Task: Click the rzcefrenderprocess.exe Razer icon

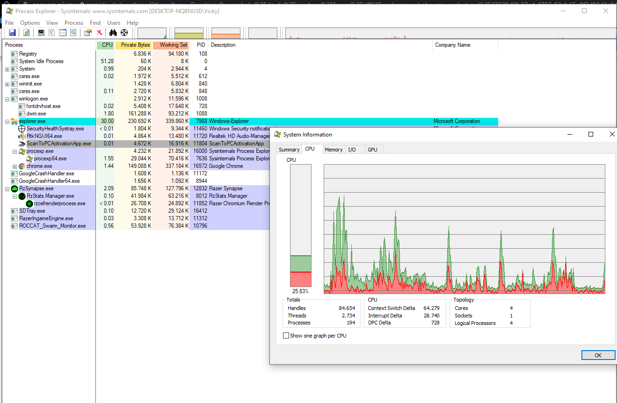Action: (29, 203)
